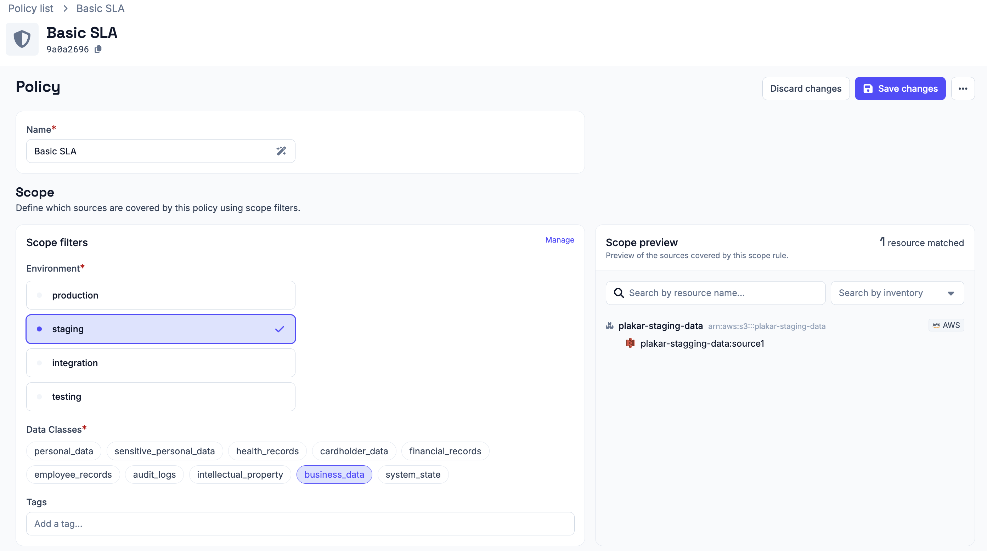Click the S3 bucket source1 icon
987x551 pixels.
pyautogui.click(x=630, y=343)
